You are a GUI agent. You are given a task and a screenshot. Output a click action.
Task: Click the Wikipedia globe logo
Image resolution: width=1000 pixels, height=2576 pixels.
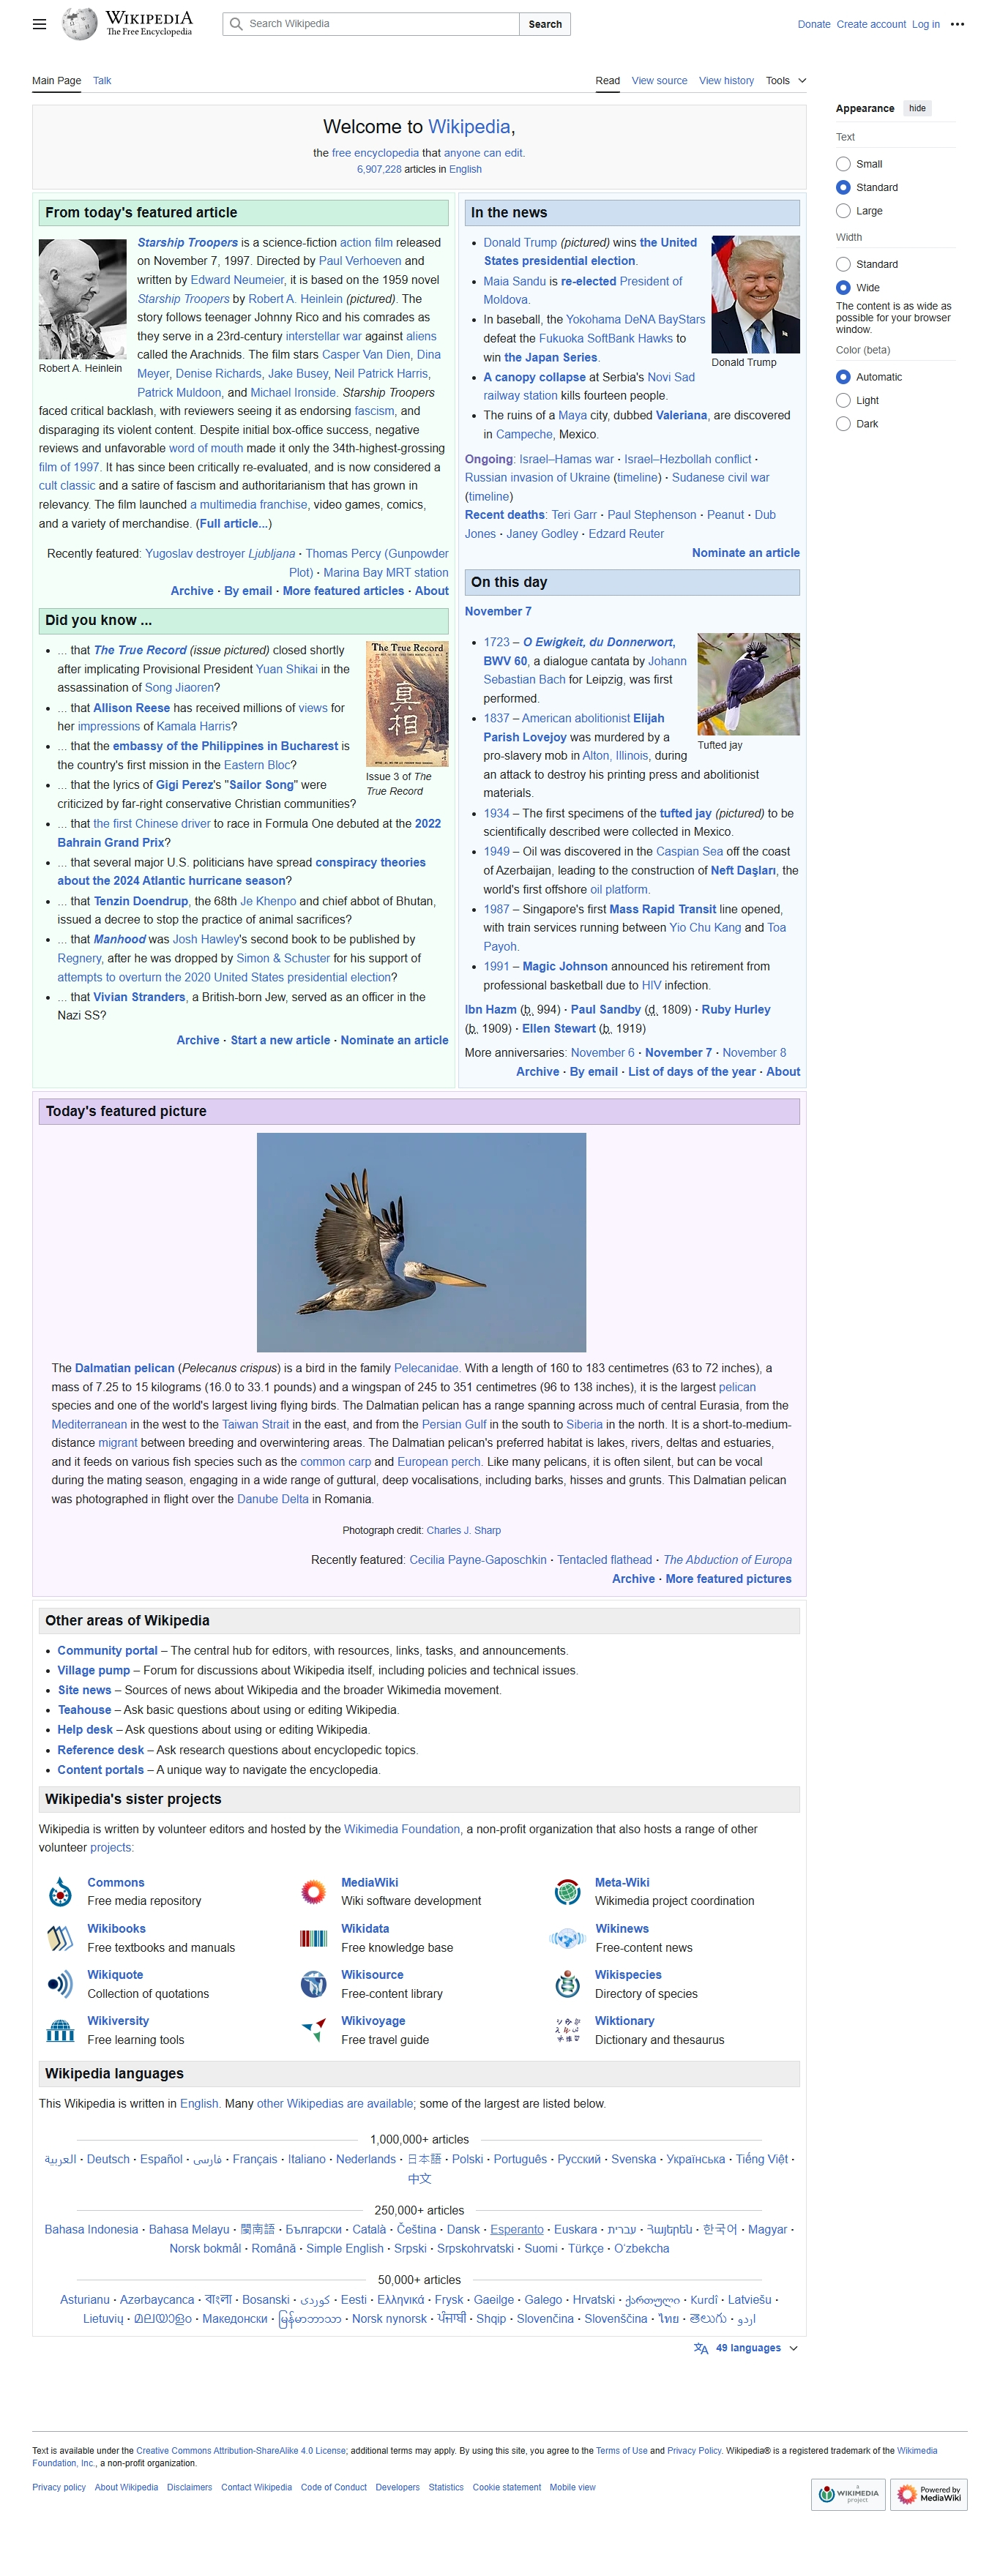pos(79,24)
